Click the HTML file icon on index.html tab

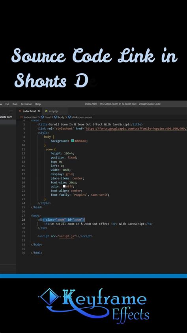(21, 111)
